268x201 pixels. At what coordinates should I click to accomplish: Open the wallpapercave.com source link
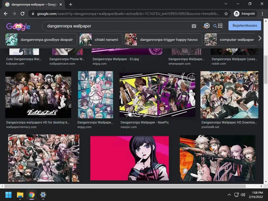(x=62, y=64)
